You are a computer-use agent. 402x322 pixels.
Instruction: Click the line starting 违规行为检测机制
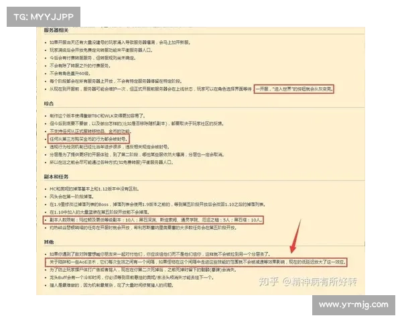point(109,147)
